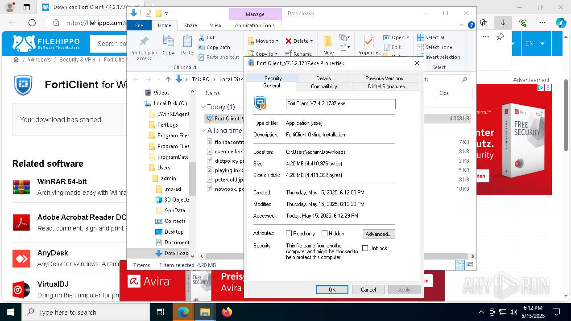Open the Security tab in Properties

[x=273, y=78]
